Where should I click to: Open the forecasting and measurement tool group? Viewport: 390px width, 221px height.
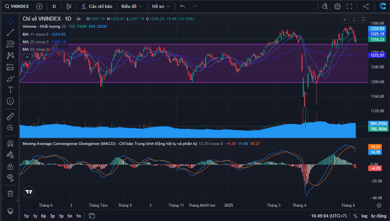pos(10,67)
